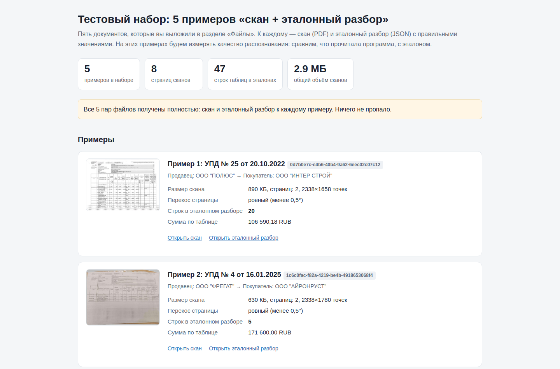This screenshot has width=560, height=369.
Task: Open эталонный разбор link for Пример 1
Action: point(243,238)
